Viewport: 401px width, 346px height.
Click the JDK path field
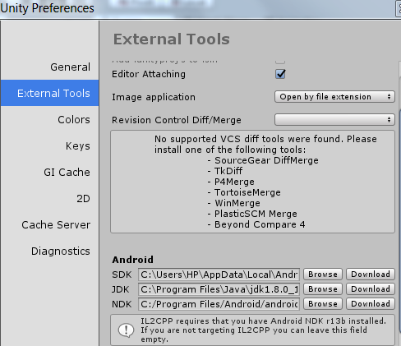(219, 289)
